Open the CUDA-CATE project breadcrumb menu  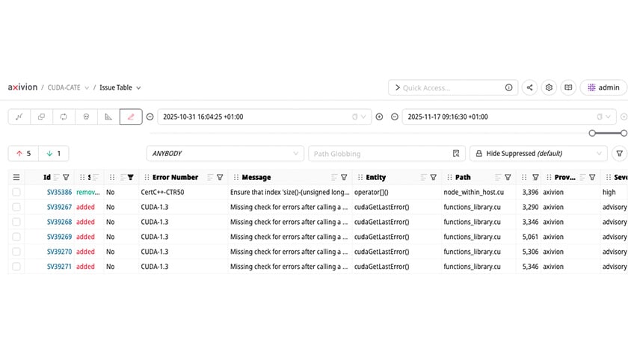(68, 87)
